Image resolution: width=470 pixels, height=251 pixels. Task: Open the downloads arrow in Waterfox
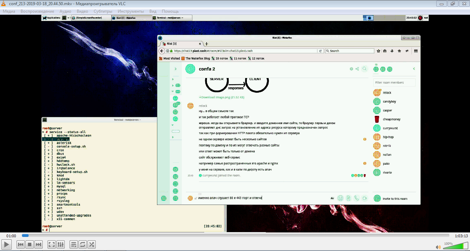[x=392, y=51]
